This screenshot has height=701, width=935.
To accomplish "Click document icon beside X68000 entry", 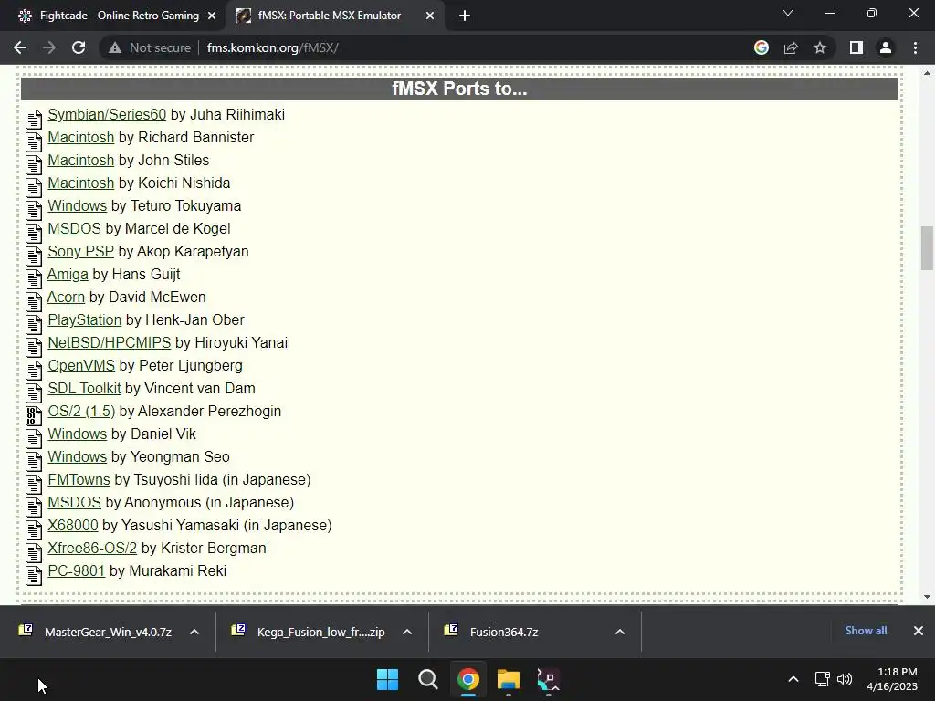I will coord(34,529).
